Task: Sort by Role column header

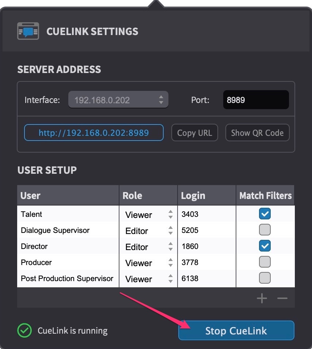Action: coord(148,195)
